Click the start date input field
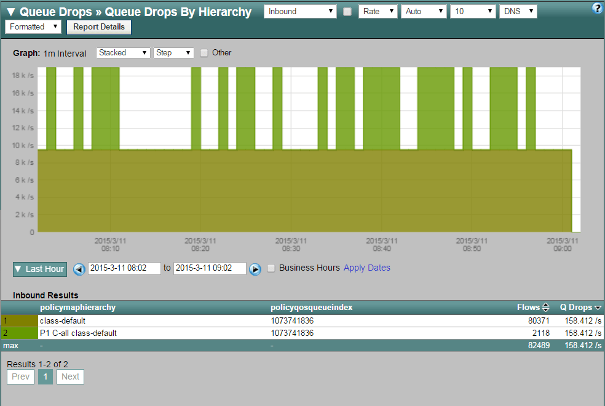605x406 pixels. click(x=125, y=268)
